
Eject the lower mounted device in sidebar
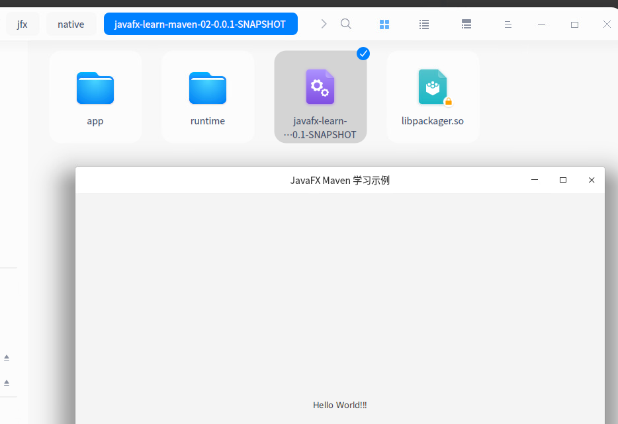[x=7, y=382]
